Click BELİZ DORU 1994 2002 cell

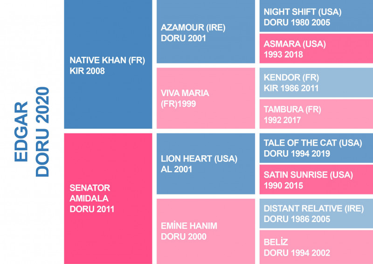[316, 247]
